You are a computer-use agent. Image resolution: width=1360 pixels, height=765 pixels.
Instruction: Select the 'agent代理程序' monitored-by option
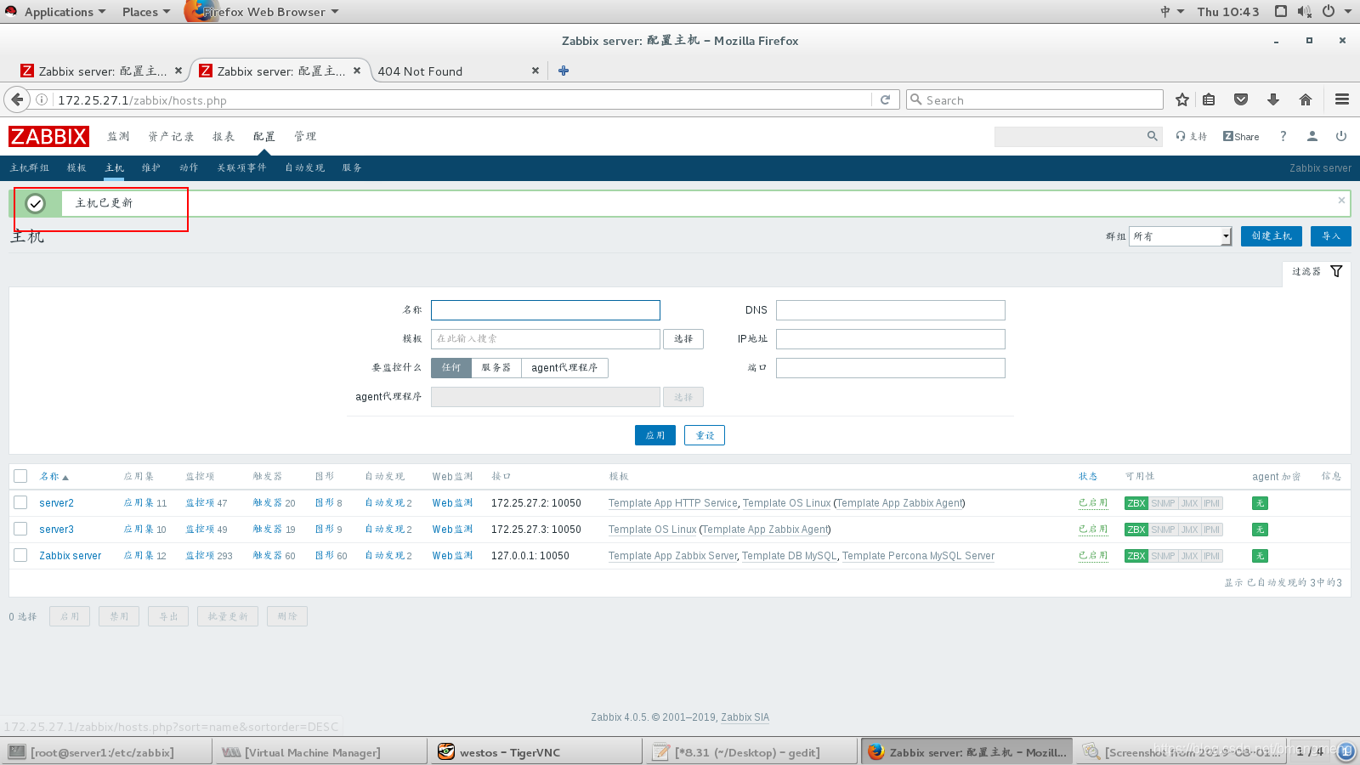tap(564, 367)
